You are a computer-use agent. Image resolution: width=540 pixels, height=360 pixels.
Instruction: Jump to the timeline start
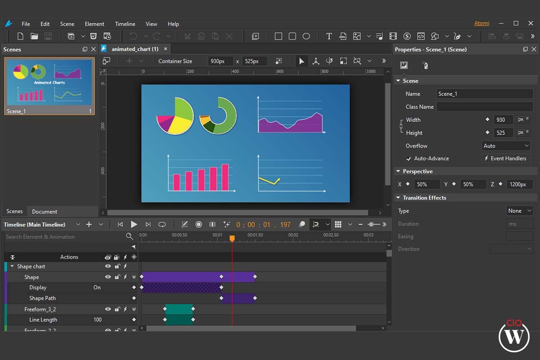(x=120, y=224)
